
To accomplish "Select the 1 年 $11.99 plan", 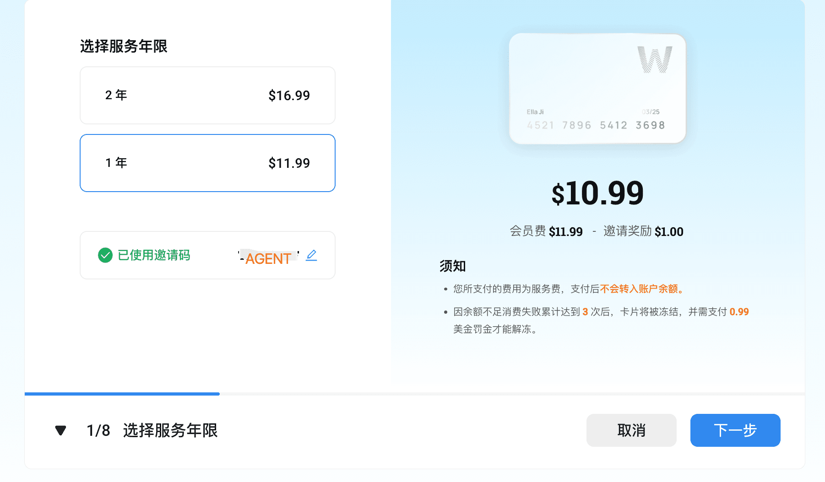I will pyautogui.click(x=207, y=163).
